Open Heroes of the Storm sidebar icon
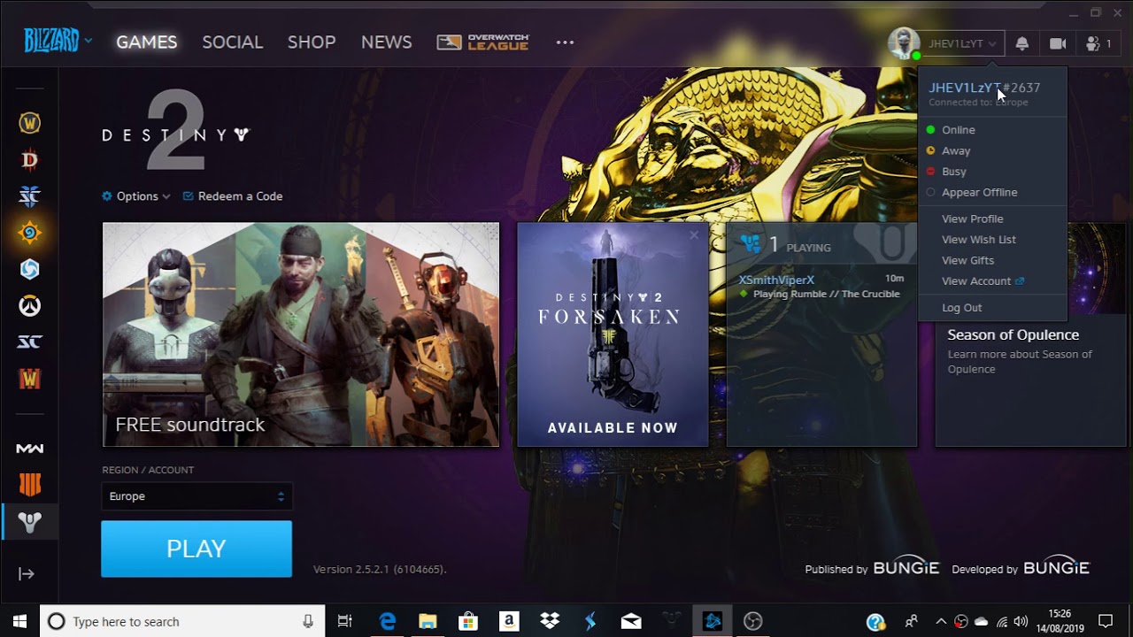The height and width of the screenshot is (637, 1133). [29, 269]
